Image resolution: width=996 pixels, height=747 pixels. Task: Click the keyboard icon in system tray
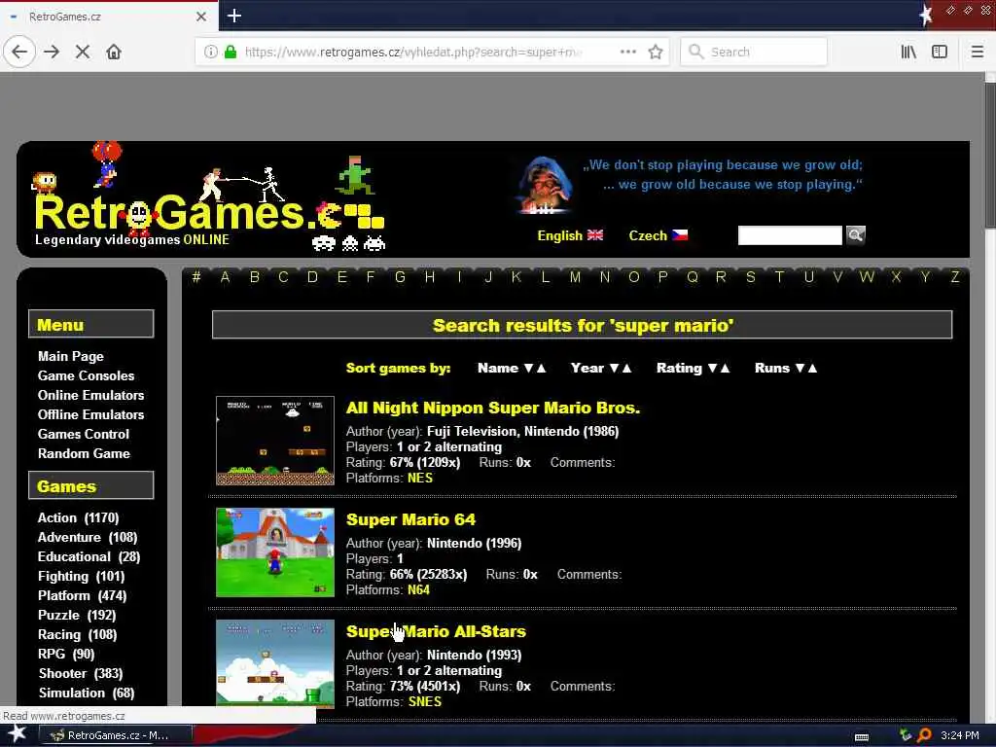(x=862, y=737)
